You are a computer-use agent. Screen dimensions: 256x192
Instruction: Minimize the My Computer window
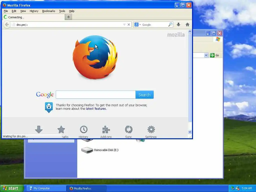[x=208, y=33]
